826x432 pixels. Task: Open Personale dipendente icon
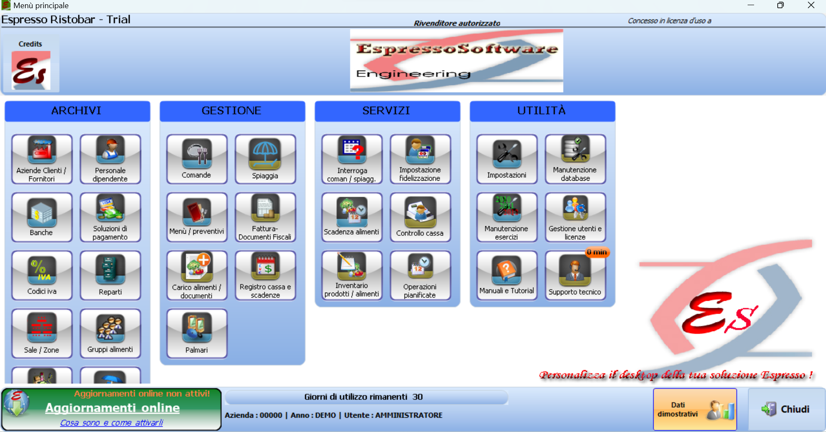pos(110,159)
